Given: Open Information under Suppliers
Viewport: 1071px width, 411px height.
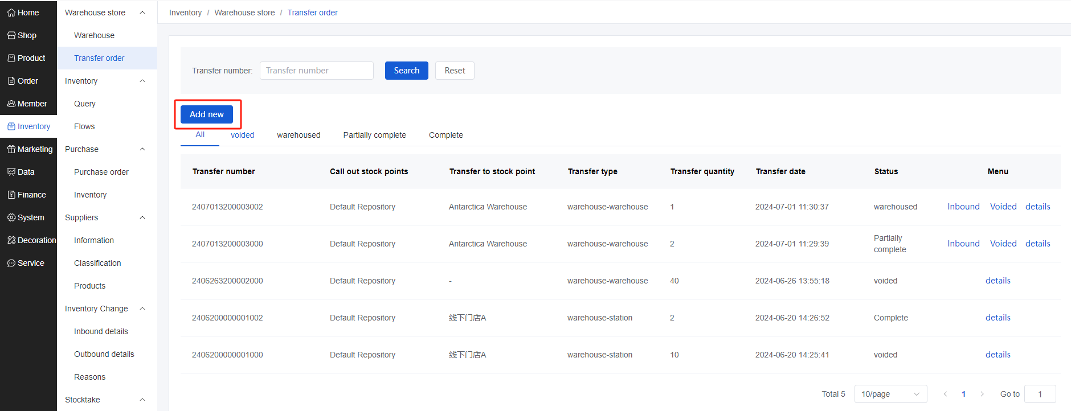Looking at the screenshot, I should coord(107,240).
